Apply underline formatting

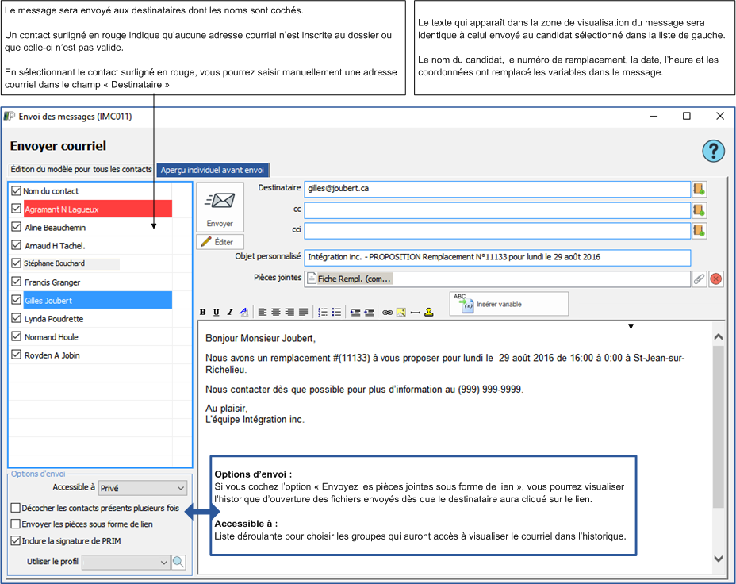tap(217, 312)
